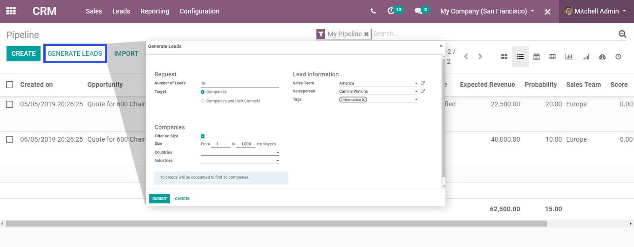This screenshot has width=634, height=247.
Task: Expand the Countries dropdown
Action: (x=278, y=153)
